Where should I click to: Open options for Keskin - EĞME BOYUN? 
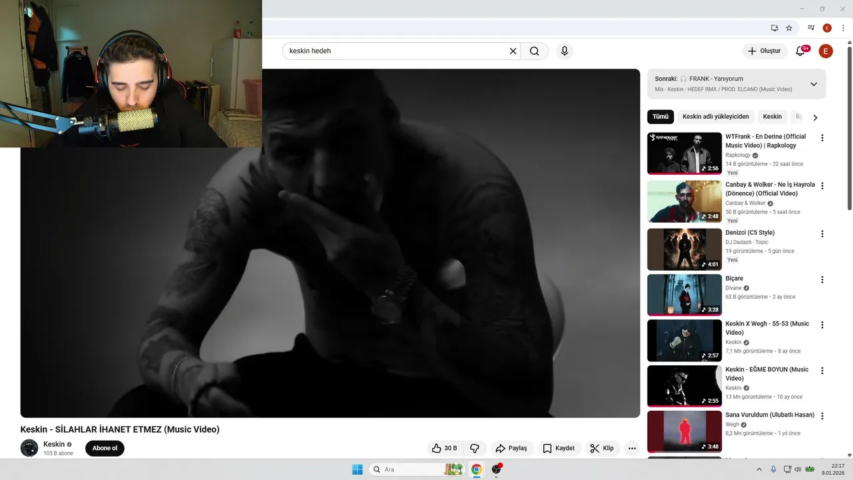822,371
